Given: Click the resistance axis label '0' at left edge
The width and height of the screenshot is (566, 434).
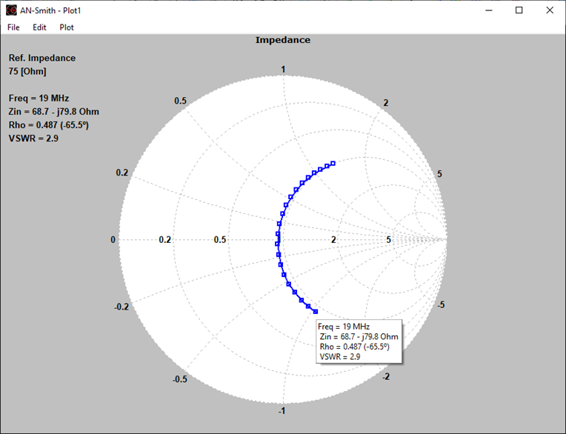Looking at the screenshot, I should click(x=113, y=239).
